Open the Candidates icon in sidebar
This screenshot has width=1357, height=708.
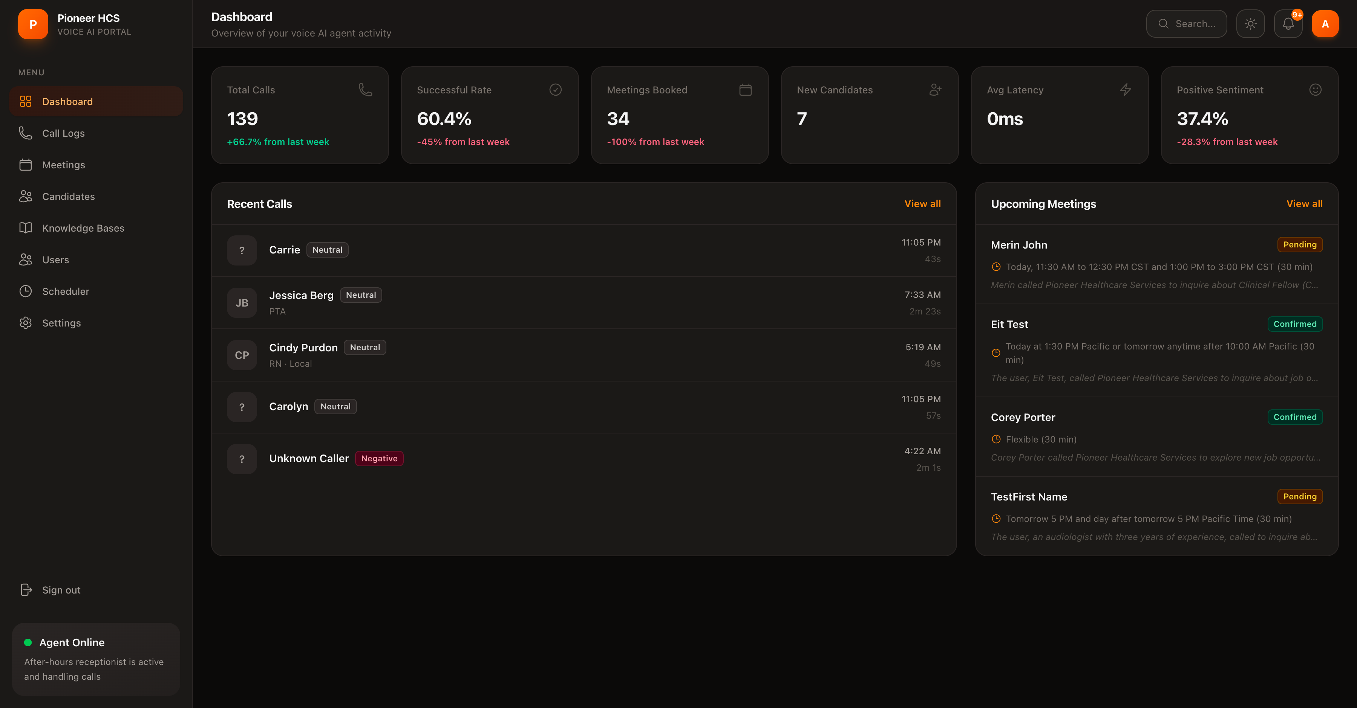(26, 196)
